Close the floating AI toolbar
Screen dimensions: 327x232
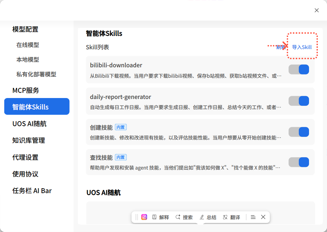[263, 217]
